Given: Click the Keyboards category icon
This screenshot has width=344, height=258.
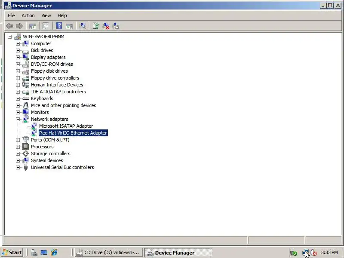Looking at the screenshot, I should pos(26,98).
